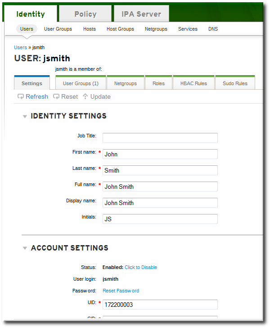This screenshot has height=328, width=270.
Task: Open DNS in the navigation bar
Action: click(213, 29)
